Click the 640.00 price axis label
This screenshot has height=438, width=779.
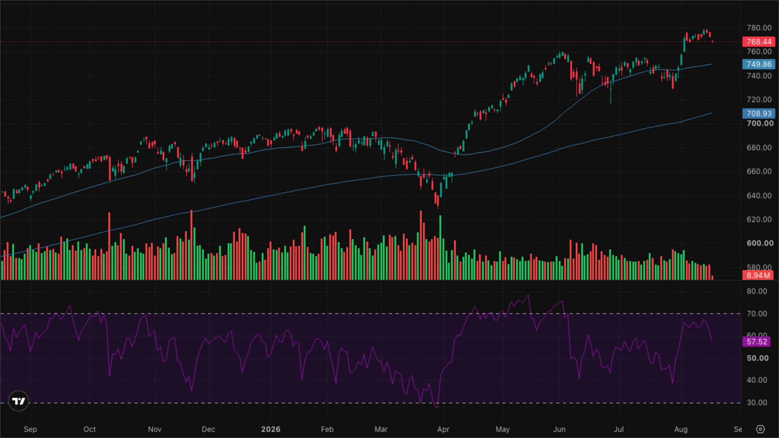coord(759,196)
